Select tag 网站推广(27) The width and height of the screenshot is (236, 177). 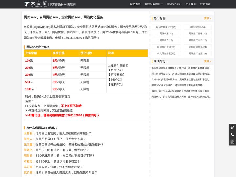166,40
